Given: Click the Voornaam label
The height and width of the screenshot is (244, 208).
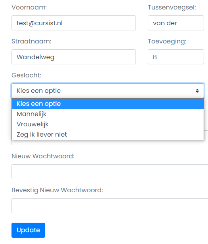Looking at the screenshot, I should (29, 8).
